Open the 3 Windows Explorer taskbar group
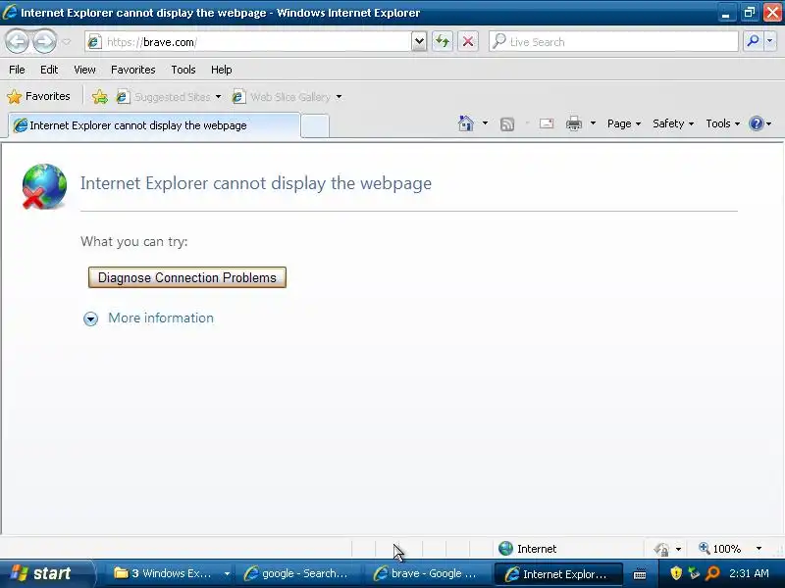Viewport: 785px width, 588px height. (x=171, y=573)
